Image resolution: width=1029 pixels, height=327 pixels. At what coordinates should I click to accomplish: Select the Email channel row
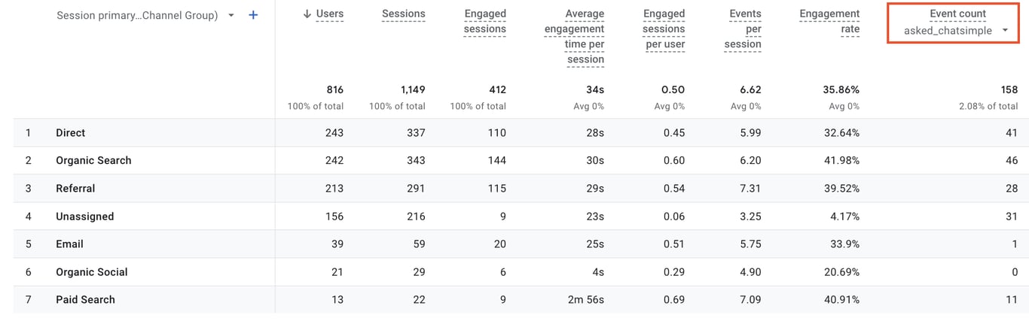point(69,244)
